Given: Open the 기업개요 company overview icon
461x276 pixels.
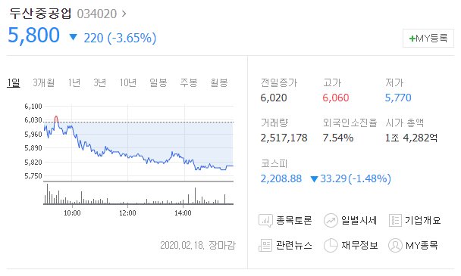Looking at the screenshot, I should click(395, 221).
